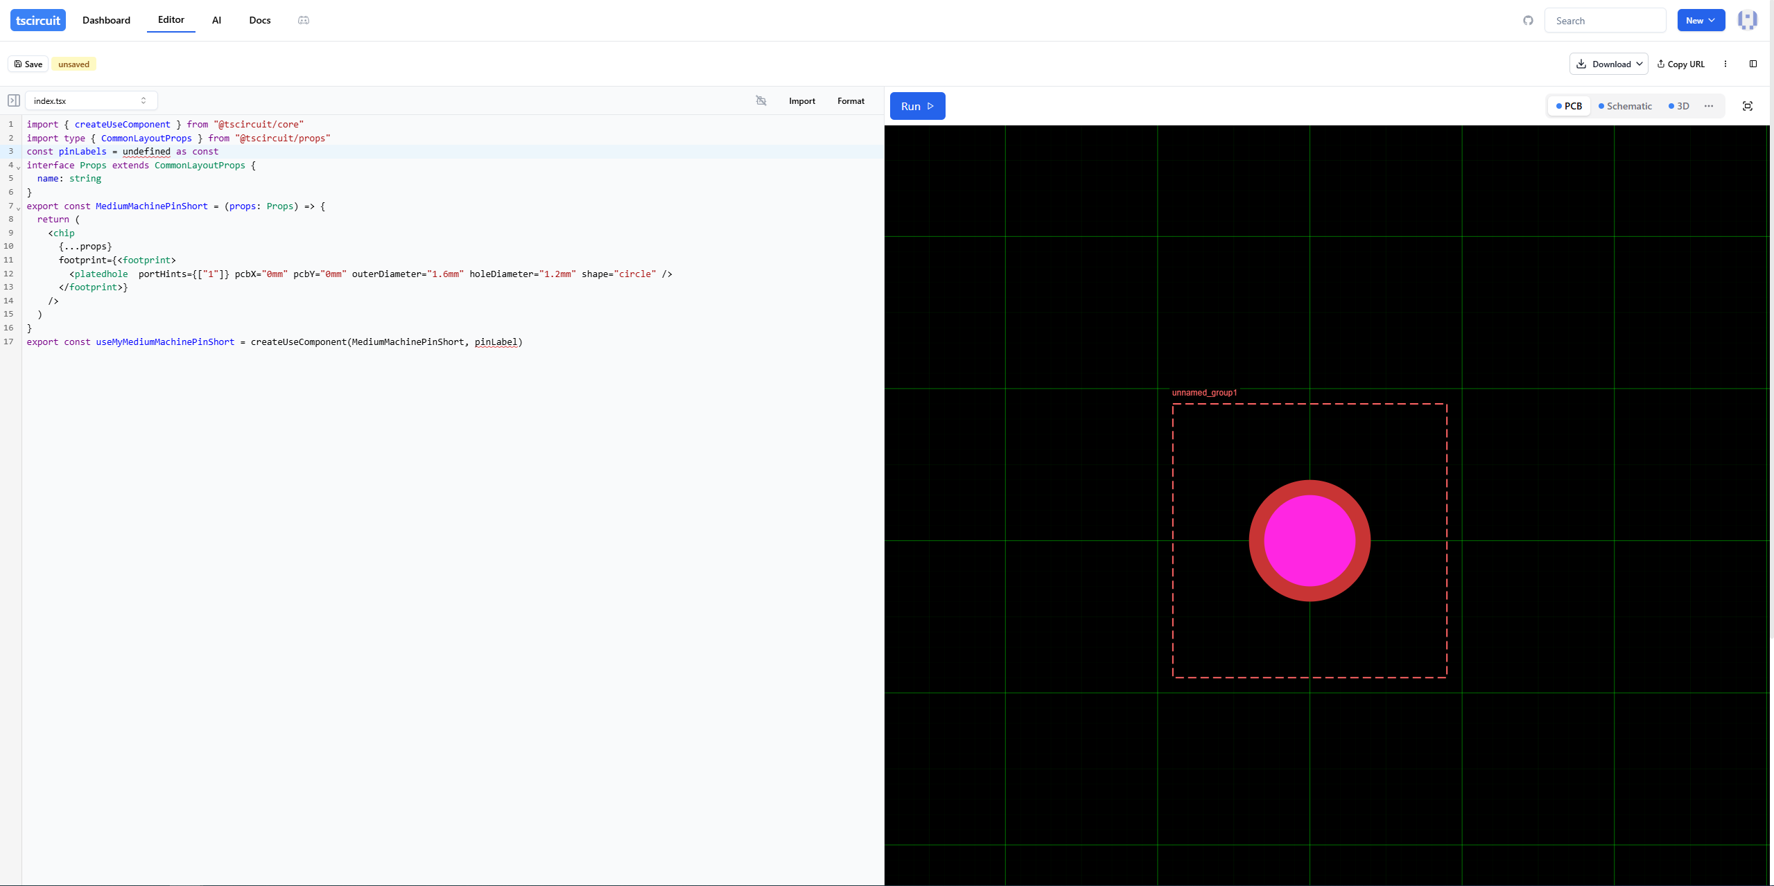Open the New dropdown button

coord(1701,20)
